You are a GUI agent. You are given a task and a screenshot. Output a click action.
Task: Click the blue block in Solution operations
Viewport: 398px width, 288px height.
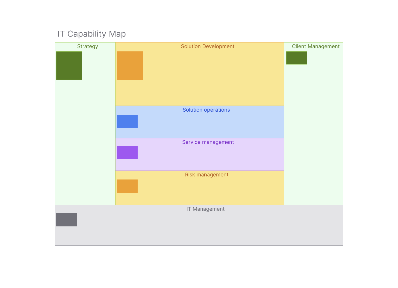tap(127, 121)
